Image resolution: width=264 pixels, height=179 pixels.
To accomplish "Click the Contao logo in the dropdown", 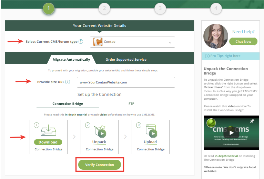I will [98, 42].
